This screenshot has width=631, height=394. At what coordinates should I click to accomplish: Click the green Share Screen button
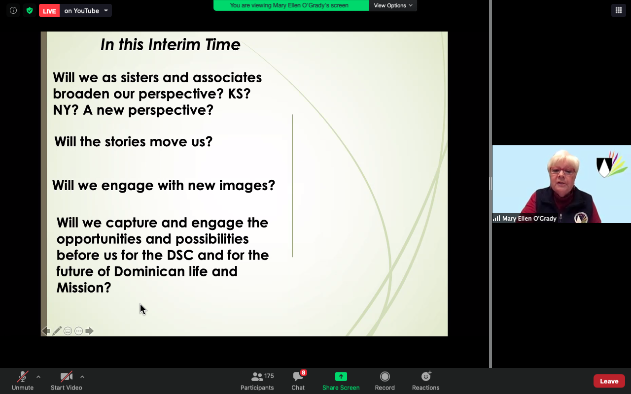click(x=341, y=381)
